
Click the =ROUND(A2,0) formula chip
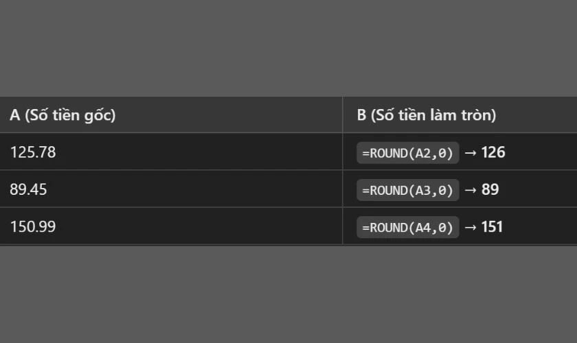coord(407,153)
